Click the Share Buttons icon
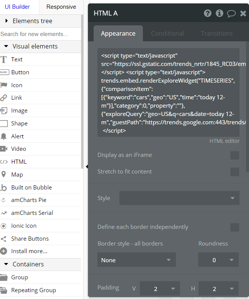The width and height of the screenshot is (249, 299). (4, 239)
